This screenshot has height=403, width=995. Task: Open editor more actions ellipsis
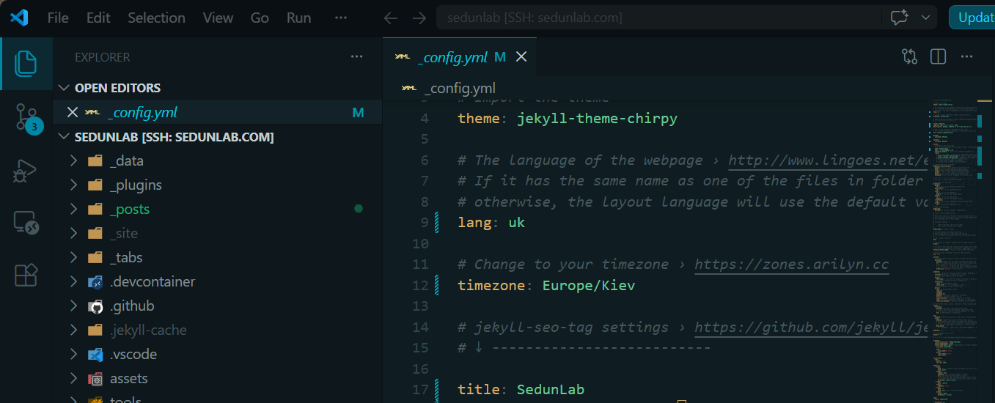(966, 56)
